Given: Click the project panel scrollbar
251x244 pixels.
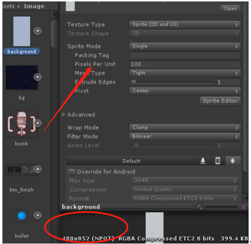Looking at the screenshot, I should click(54, 33).
